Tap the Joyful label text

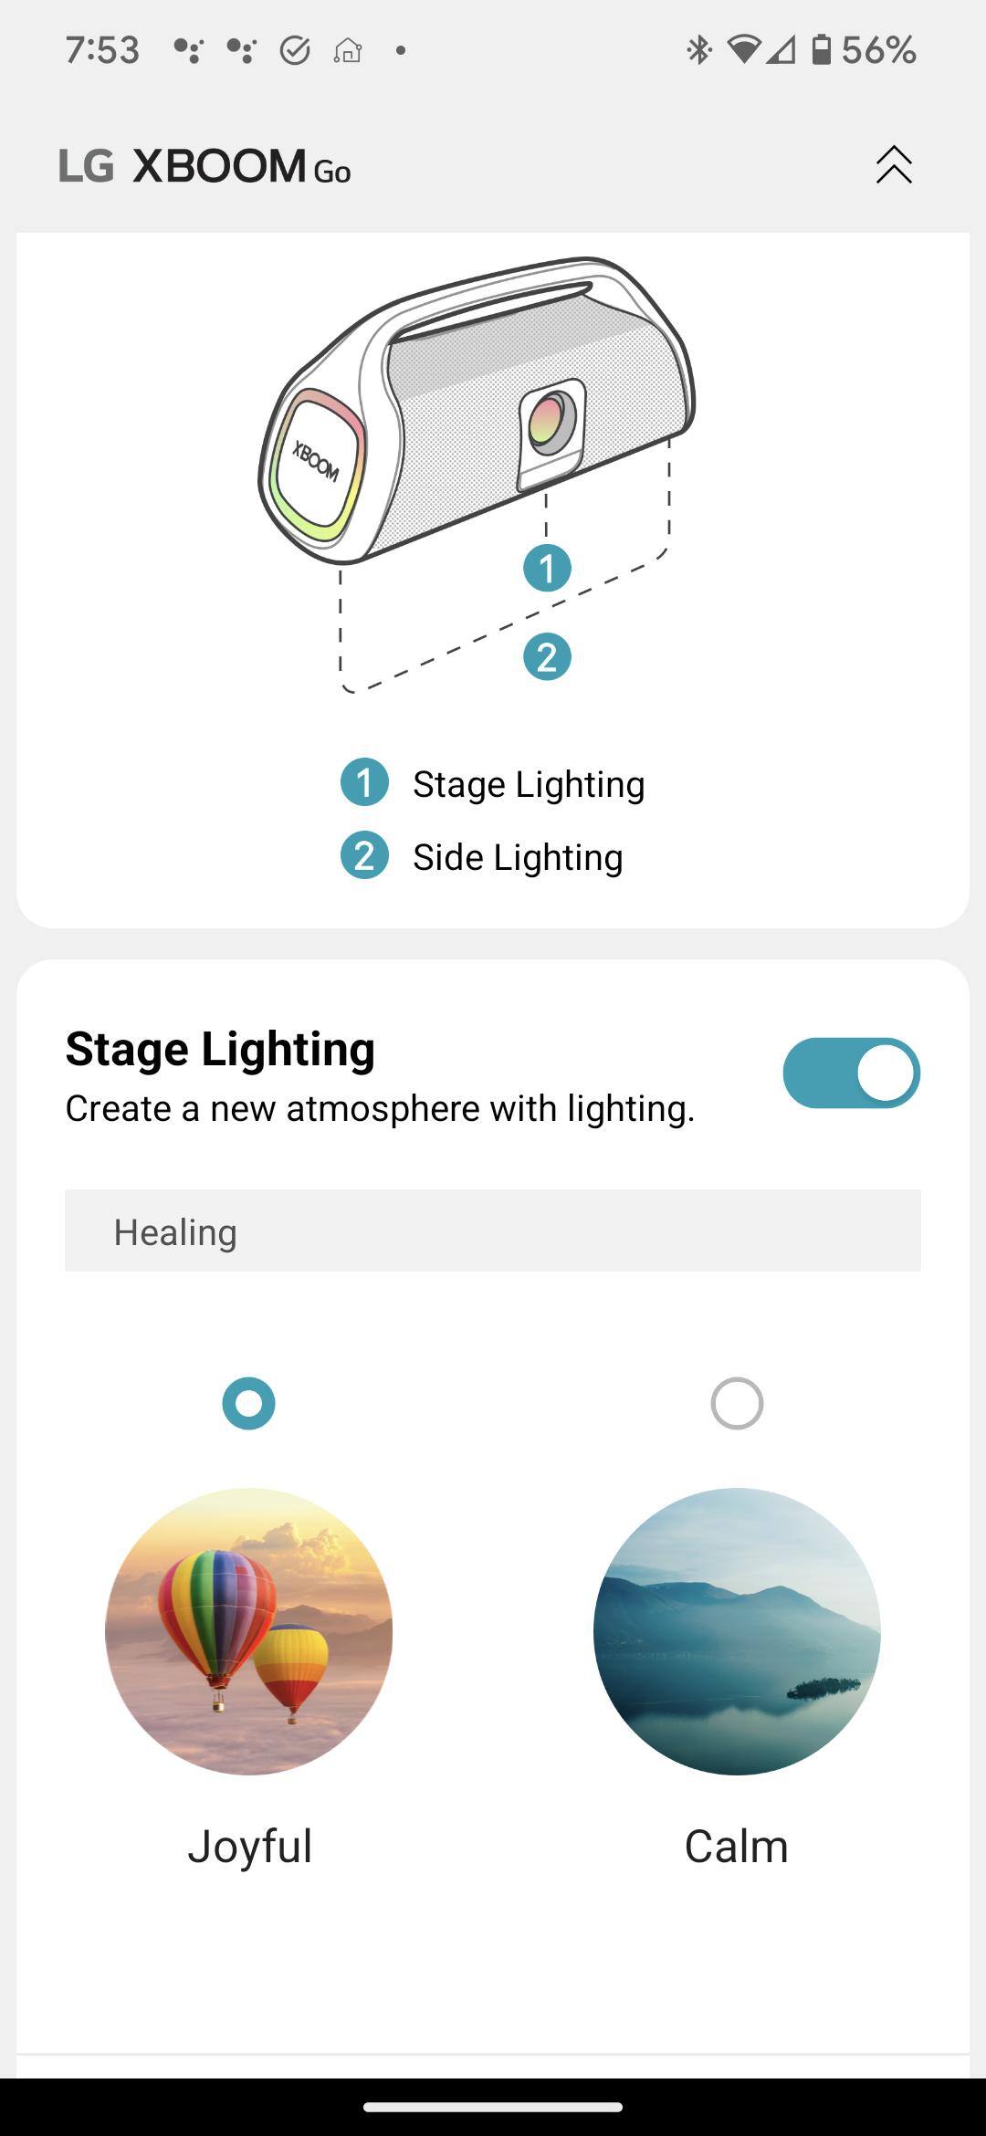249,1847
